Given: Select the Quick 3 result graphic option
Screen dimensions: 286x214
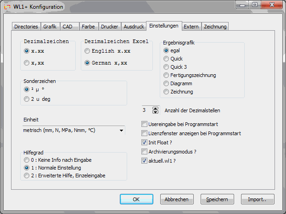Looking at the screenshot, I should pos(166,67).
